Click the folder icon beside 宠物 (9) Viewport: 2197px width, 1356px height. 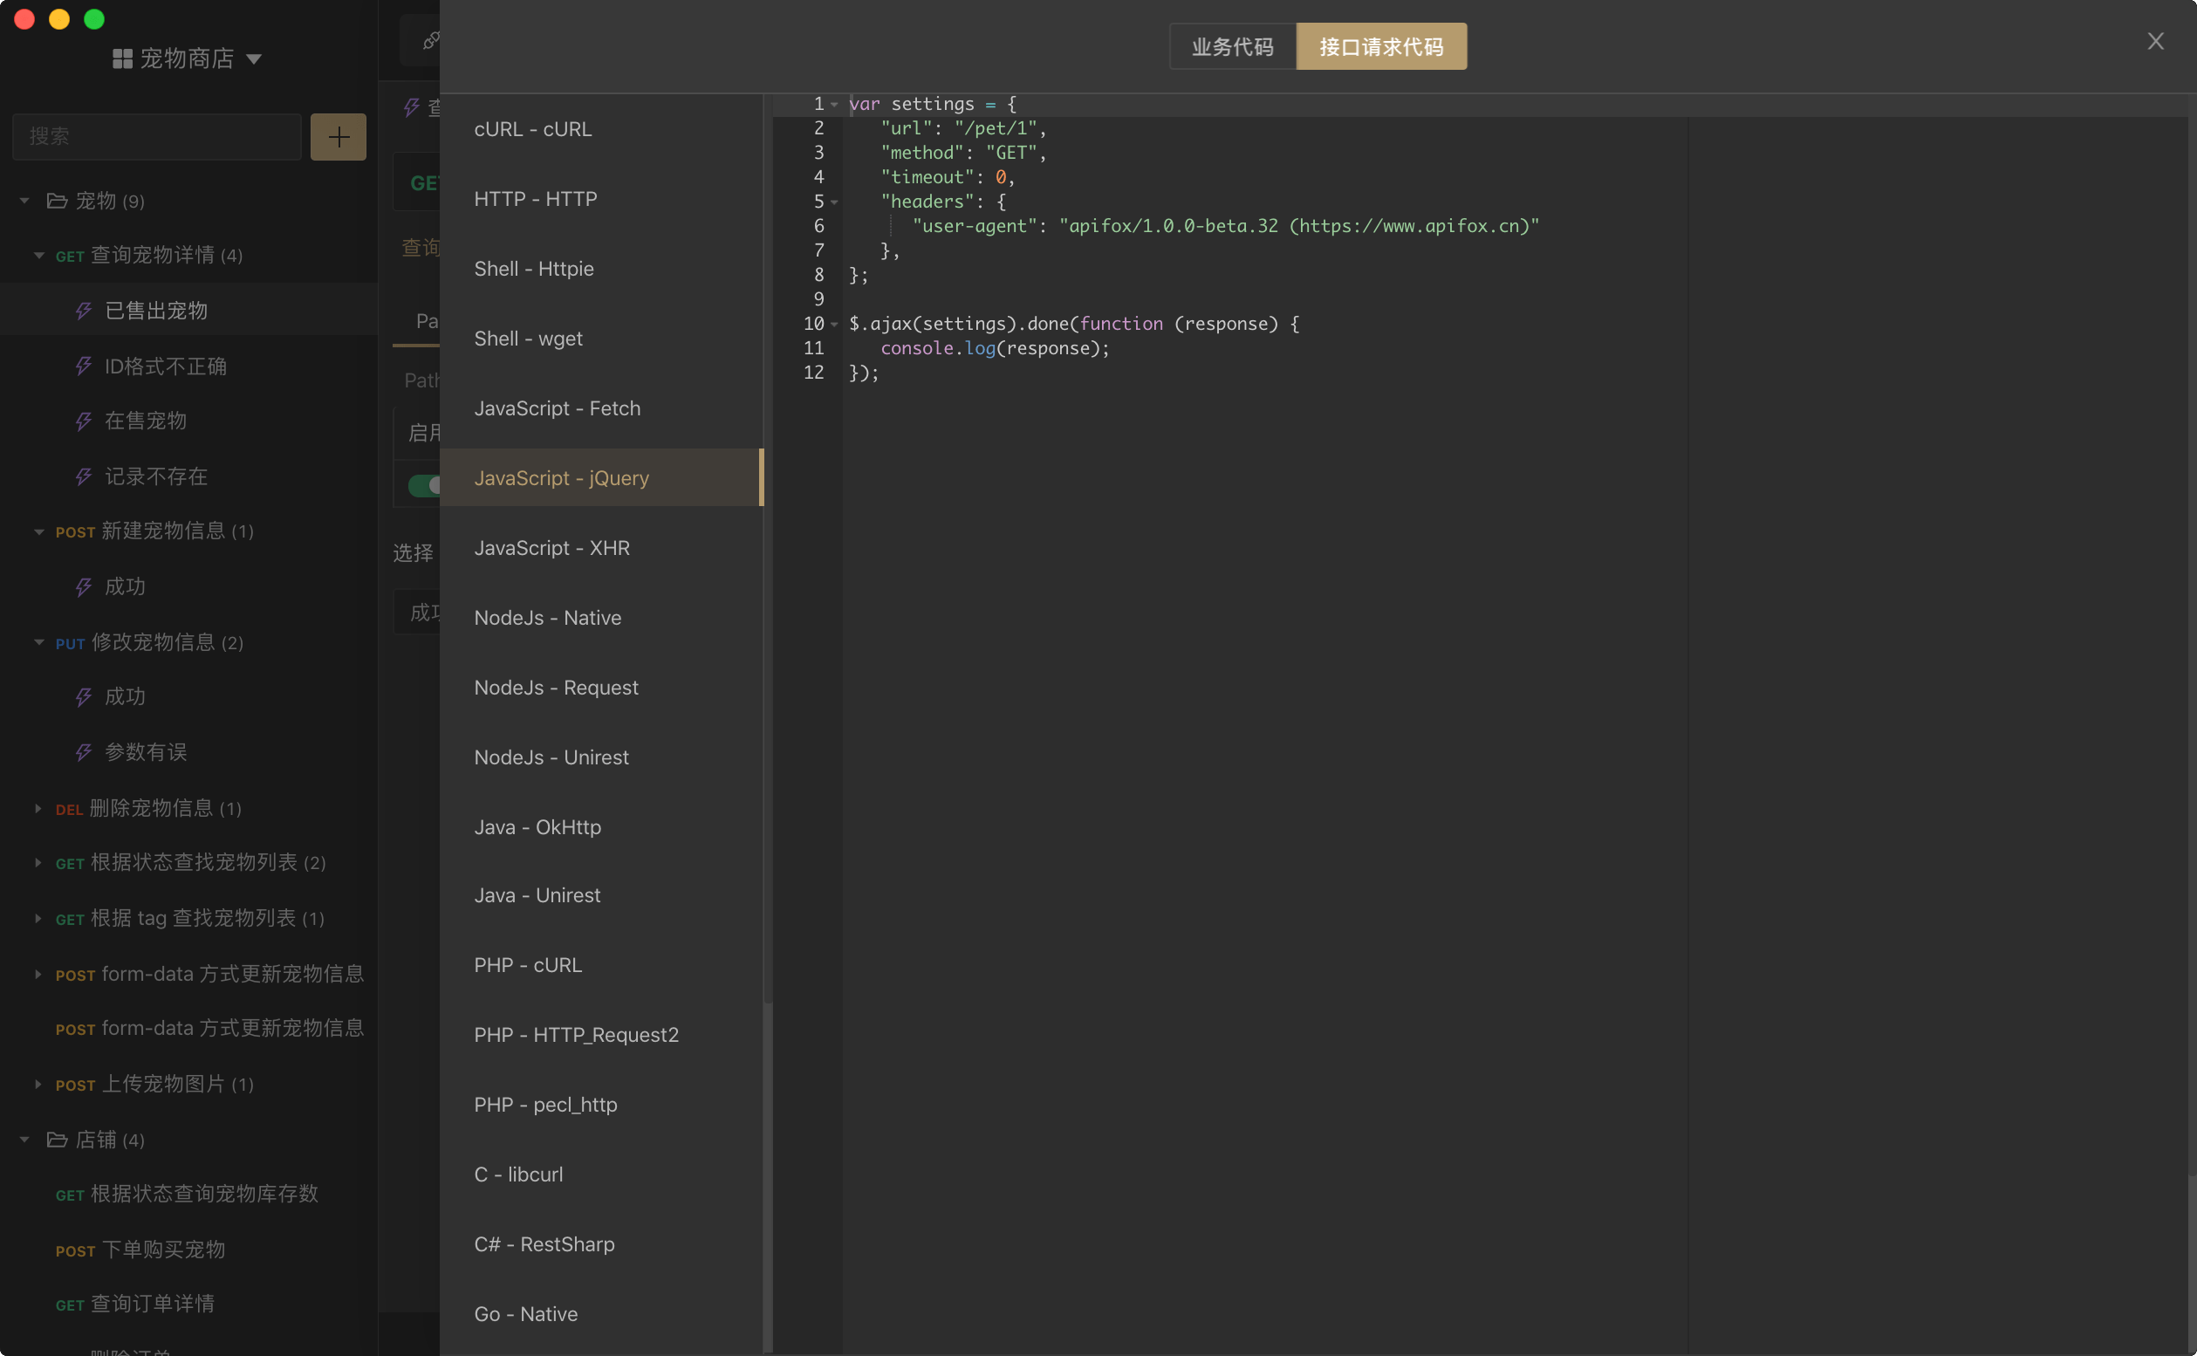(58, 201)
